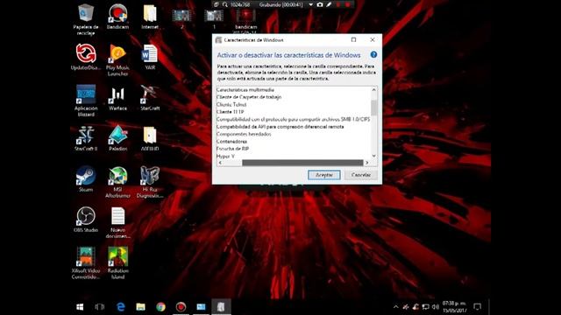Viewport: 561px width, 315px height.
Task: Open the Bandicam recording bar dropdown arrow
Action: (x=310, y=4)
